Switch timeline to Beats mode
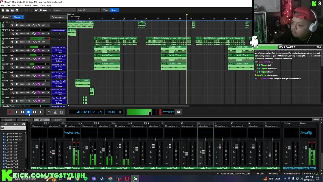This screenshot has width=323, height=182. tap(114, 10)
